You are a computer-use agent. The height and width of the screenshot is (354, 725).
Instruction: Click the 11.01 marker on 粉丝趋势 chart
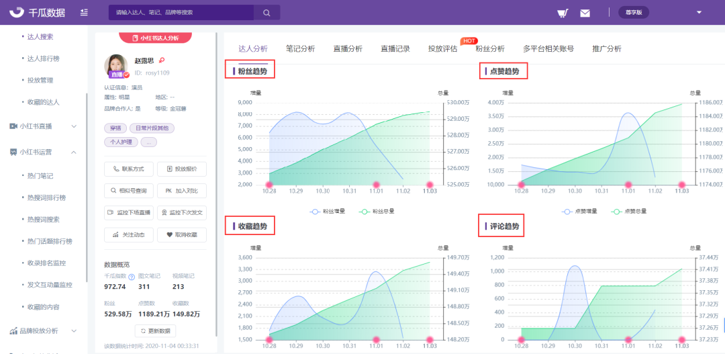coord(377,185)
